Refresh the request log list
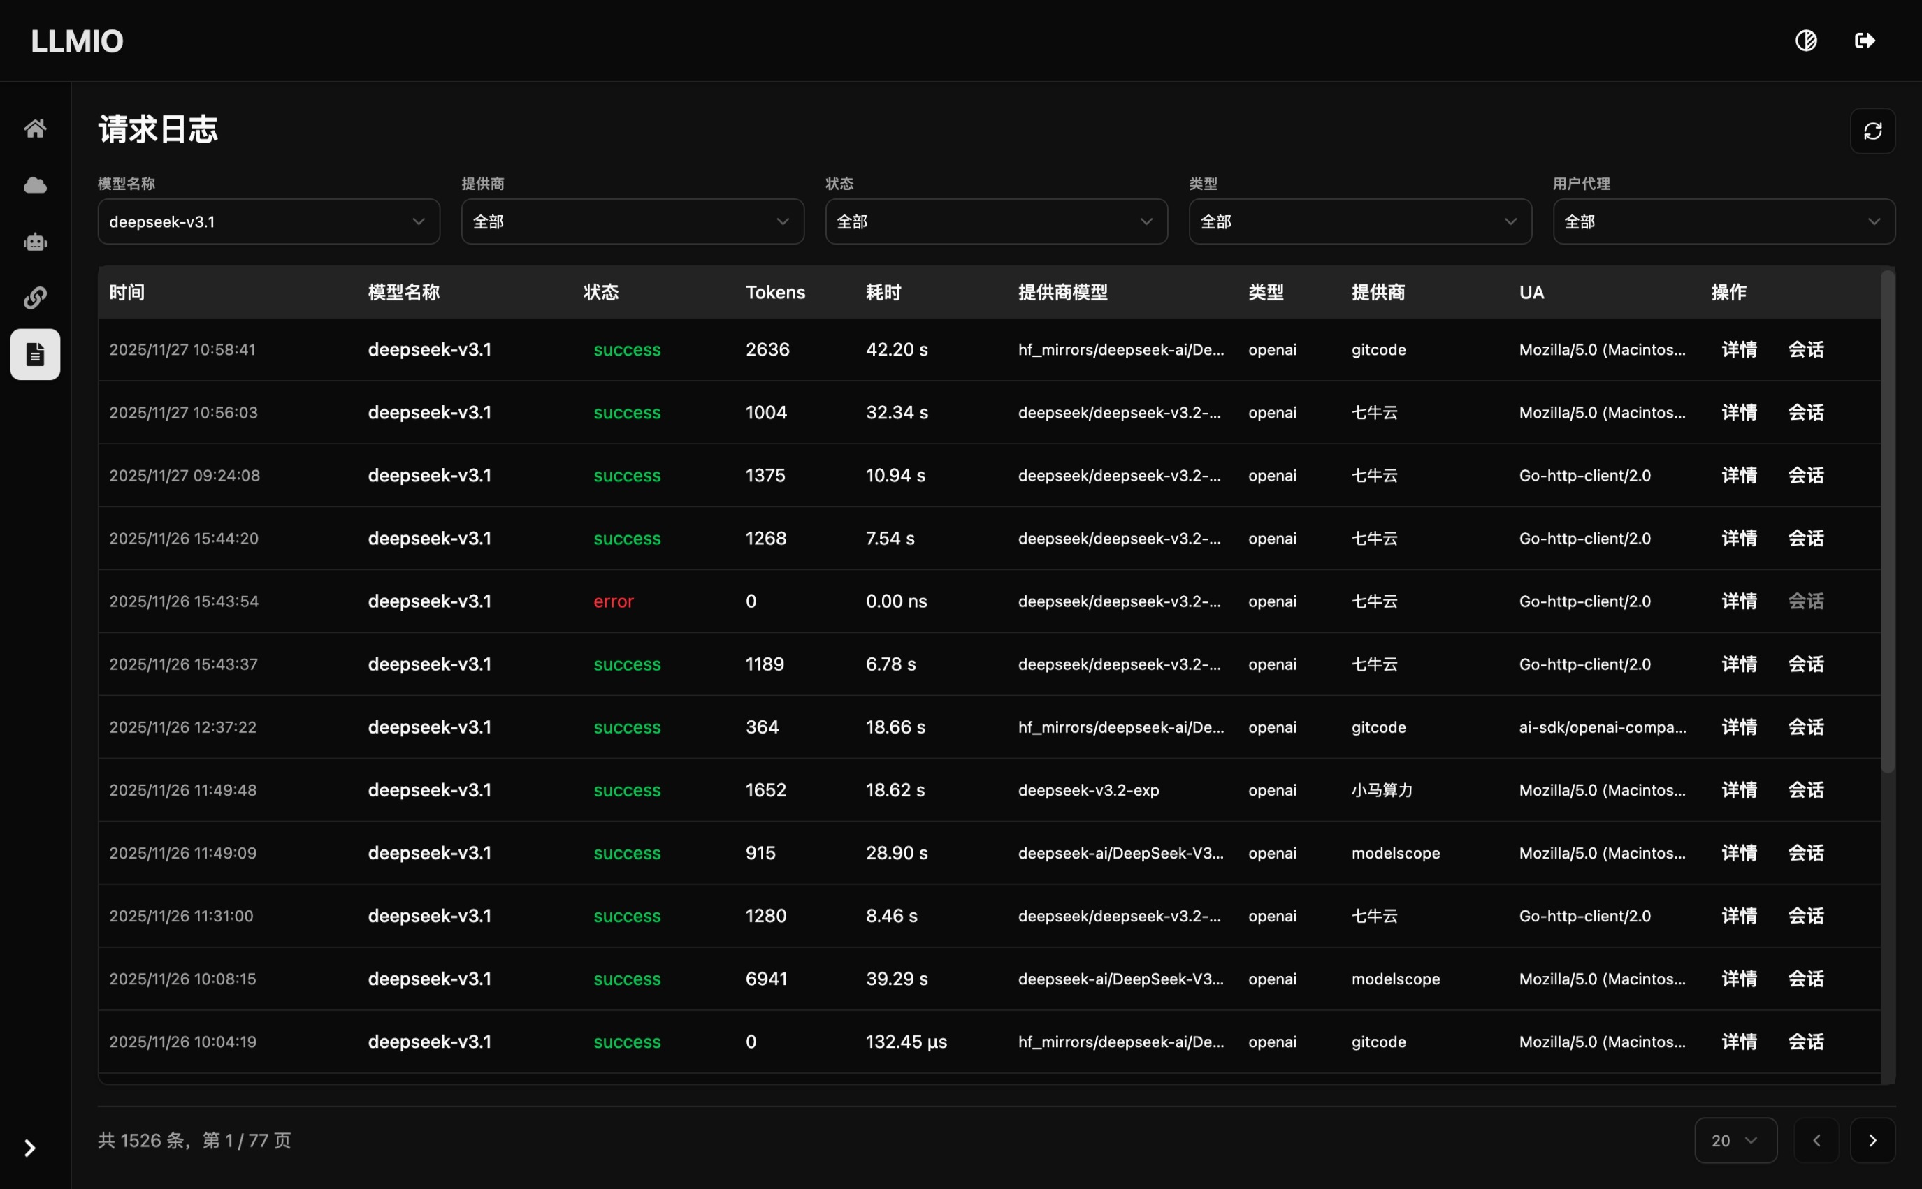The width and height of the screenshot is (1922, 1189). click(x=1872, y=131)
